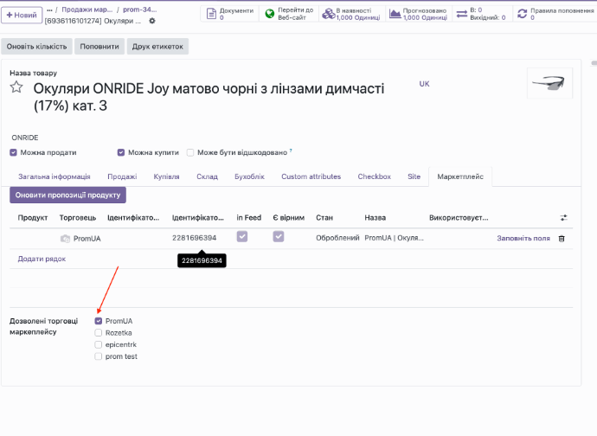Select the Маркетплейс tab
This screenshot has height=436, width=597.
click(x=460, y=176)
